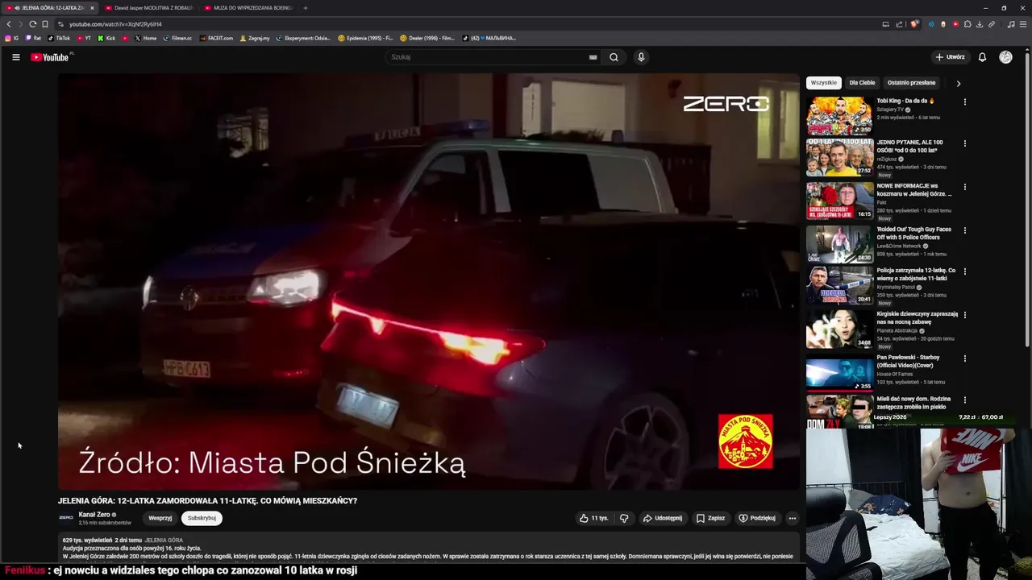Open options for 'Roided Out' video
1032x580 pixels.
(964, 230)
